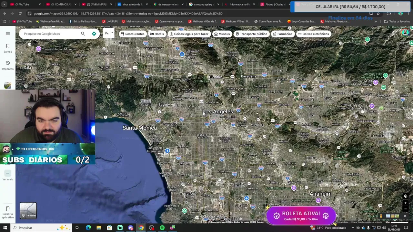Screen dimensions: 413x232
Task: Switch to the Voos saindo browser tab
Action: 132,5
